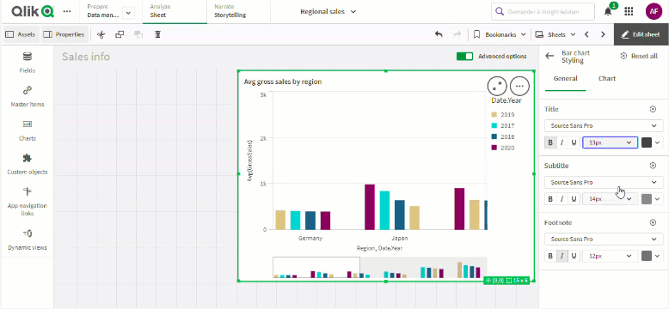Open Subtitle font family dropdown

coord(604,182)
